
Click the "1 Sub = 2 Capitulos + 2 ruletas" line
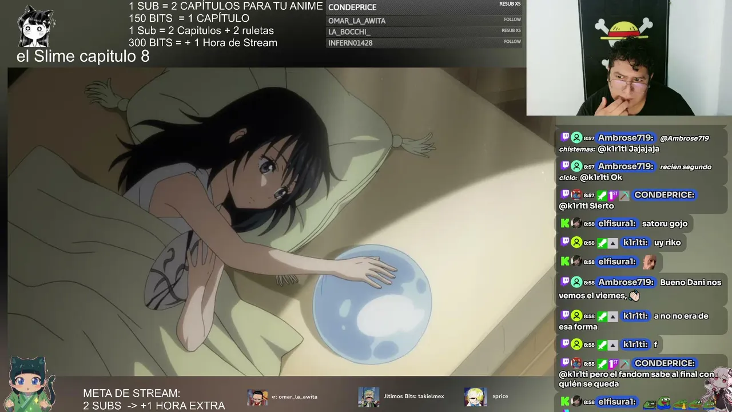[x=201, y=30]
